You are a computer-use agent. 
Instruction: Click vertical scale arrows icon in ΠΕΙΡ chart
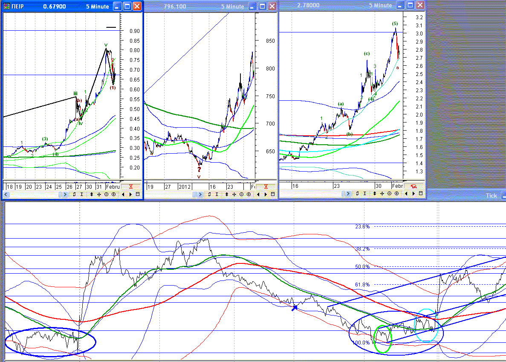pyautogui.click(x=92, y=194)
